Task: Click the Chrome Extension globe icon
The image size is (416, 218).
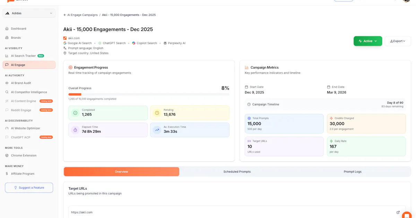Action: click(7, 156)
